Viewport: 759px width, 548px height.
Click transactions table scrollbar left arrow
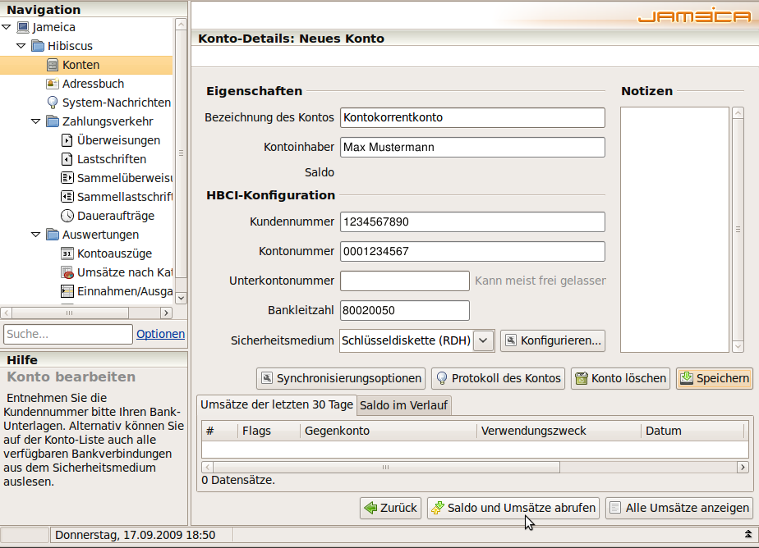[208, 467]
